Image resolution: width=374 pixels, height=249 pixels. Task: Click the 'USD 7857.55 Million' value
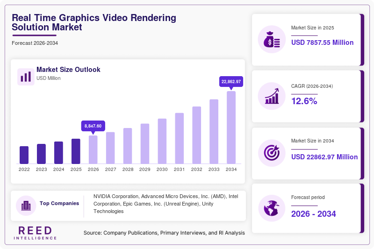[x=322, y=43]
